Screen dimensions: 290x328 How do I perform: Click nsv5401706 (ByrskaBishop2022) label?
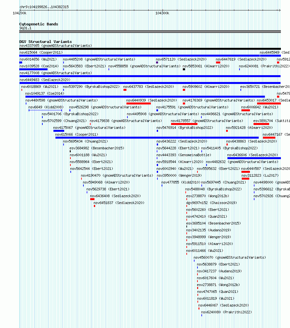70,114
